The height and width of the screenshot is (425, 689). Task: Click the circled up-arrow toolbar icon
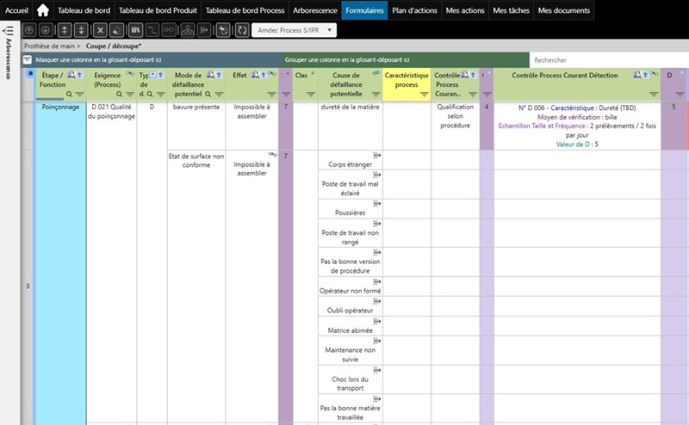pos(29,30)
